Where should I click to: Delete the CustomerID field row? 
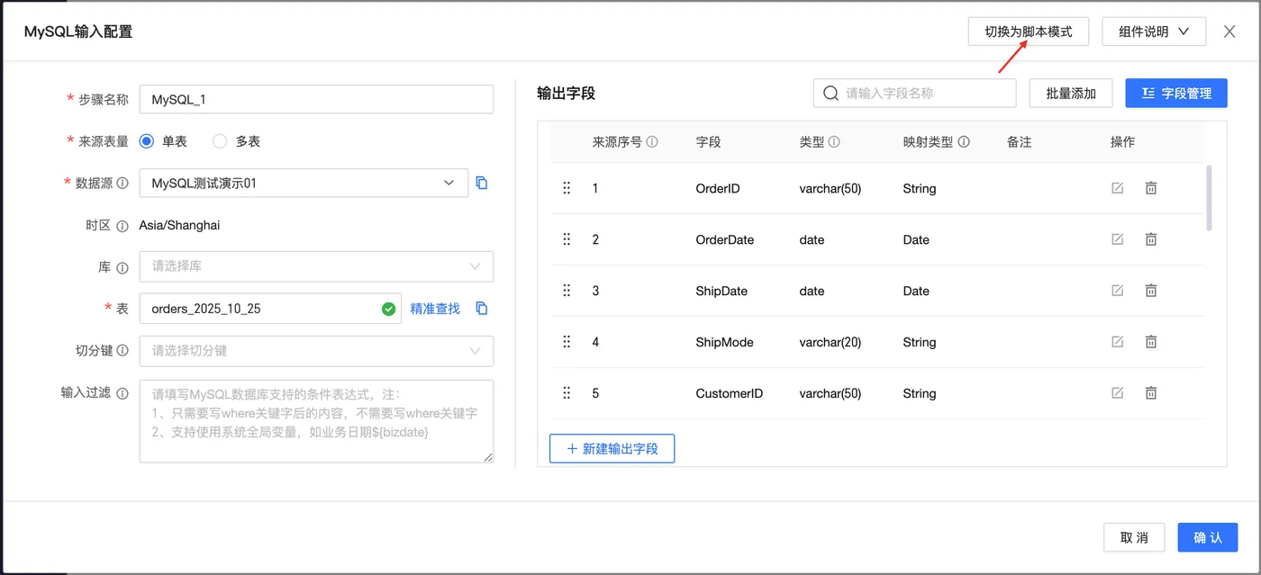1150,393
